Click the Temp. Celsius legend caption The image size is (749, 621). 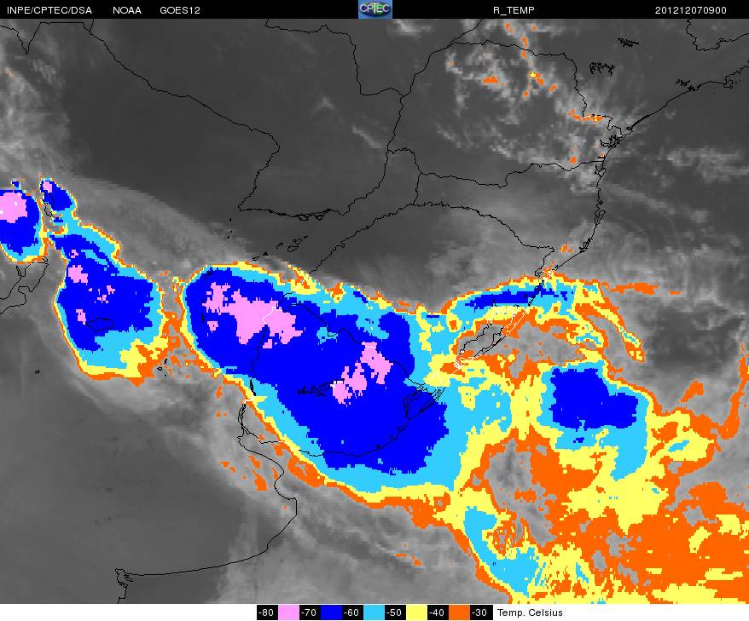(530, 612)
